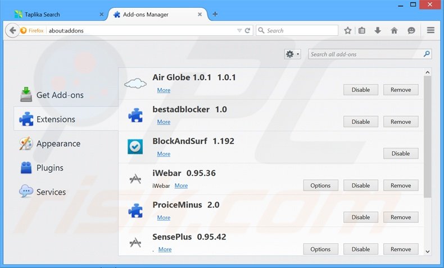Disable the SensePlus extension
The width and height of the screenshot is (444, 268).
(x=361, y=249)
